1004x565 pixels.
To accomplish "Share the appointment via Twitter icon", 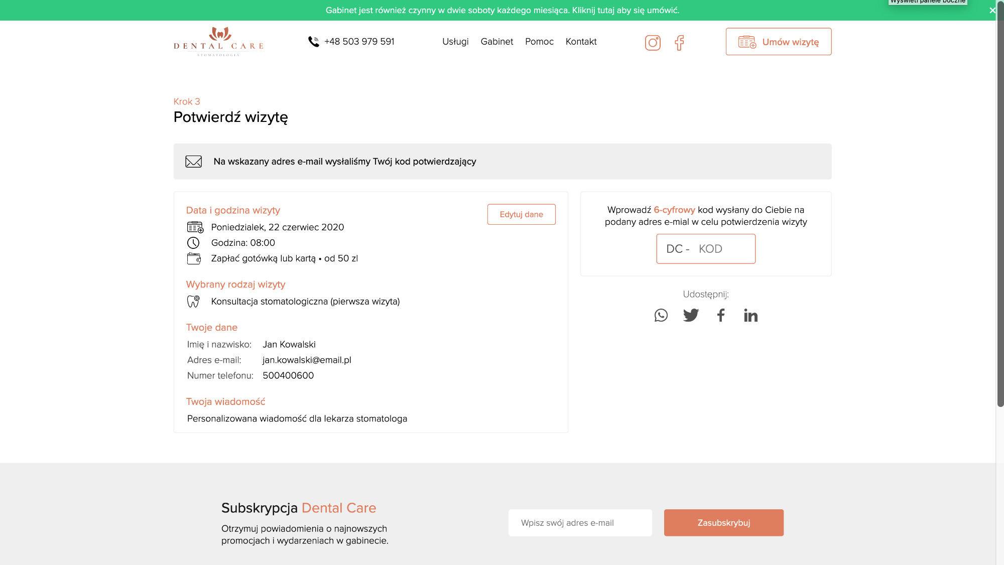I will point(691,315).
